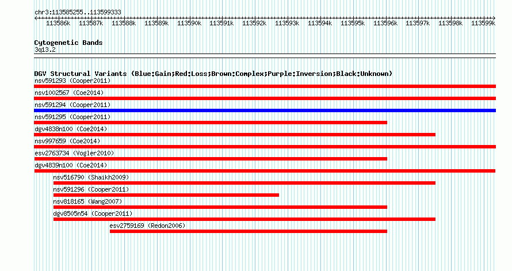
Task: Click the 113599k ruler position
Action: click(x=483, y=23)
